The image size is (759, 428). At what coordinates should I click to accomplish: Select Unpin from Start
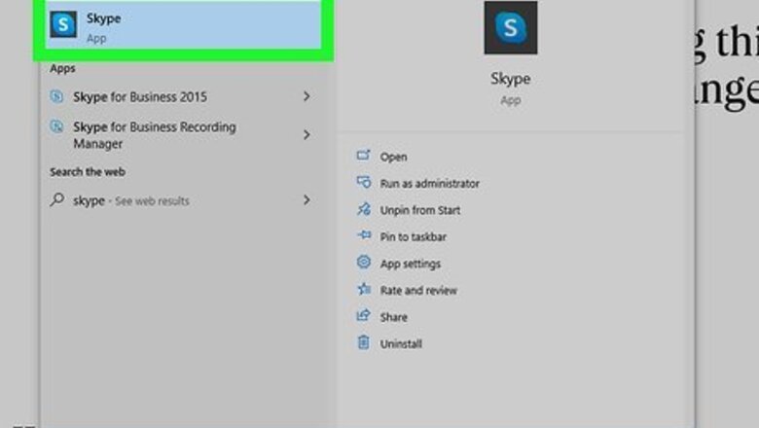pos(419,210)
